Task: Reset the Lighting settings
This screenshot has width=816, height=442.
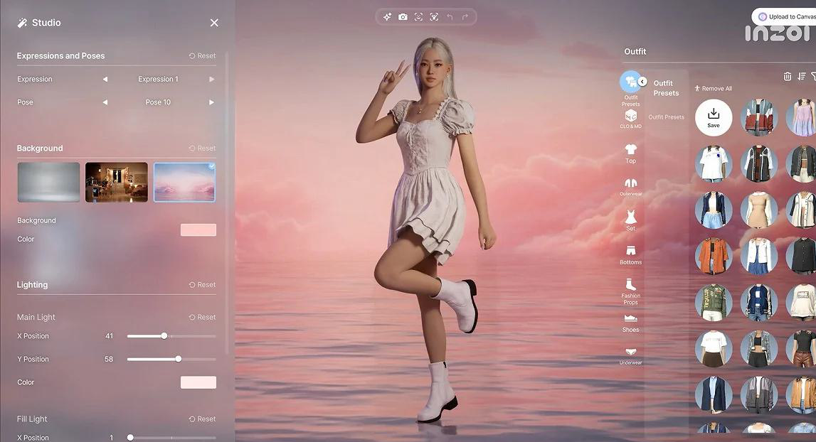Action: 202,285
